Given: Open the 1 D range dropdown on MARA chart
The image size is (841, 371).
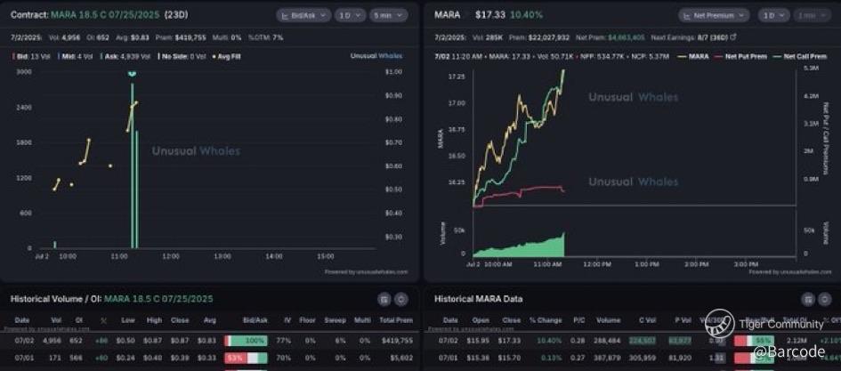Looking at the screenshot, I should [773, 15].
